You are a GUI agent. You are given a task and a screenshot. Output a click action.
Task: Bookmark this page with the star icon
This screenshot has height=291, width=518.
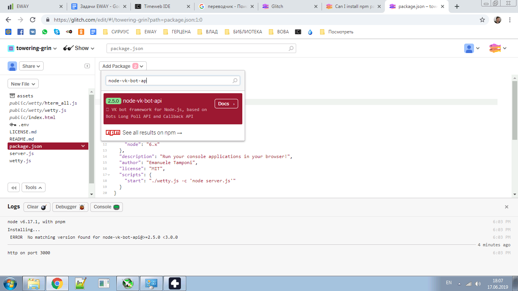coord(482,20)
